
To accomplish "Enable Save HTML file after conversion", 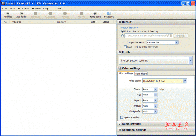I will pyautogui.click(x=125, y=47).
